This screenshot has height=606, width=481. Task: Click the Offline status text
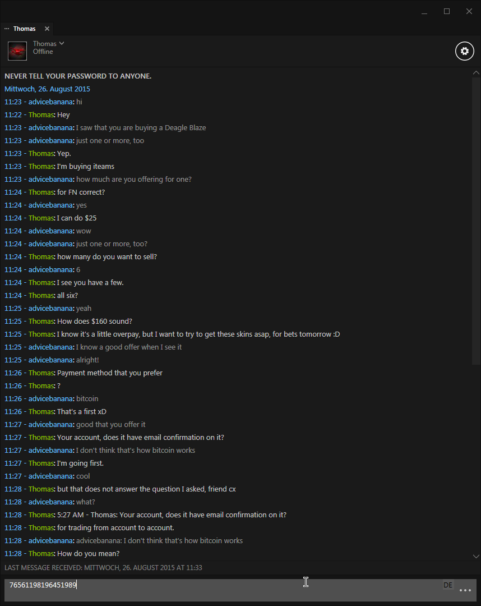point(43,52)
